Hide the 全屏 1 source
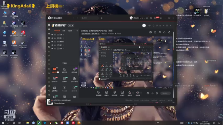223x125 pixels. tap(52, 49)
